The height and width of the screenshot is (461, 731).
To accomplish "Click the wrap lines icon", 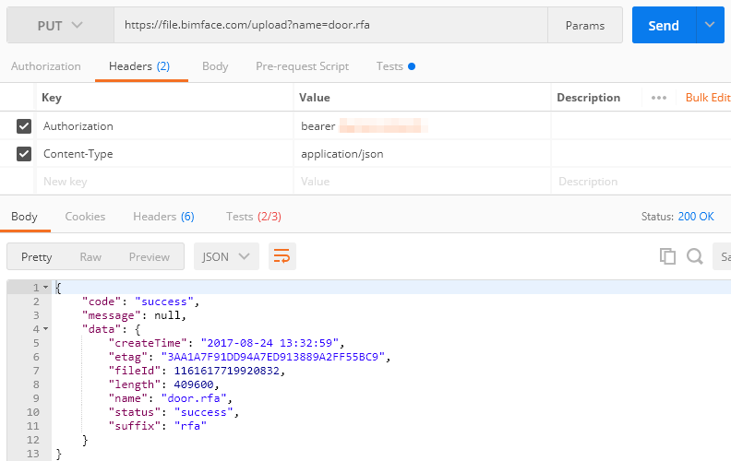I will (x=282, y=256).
